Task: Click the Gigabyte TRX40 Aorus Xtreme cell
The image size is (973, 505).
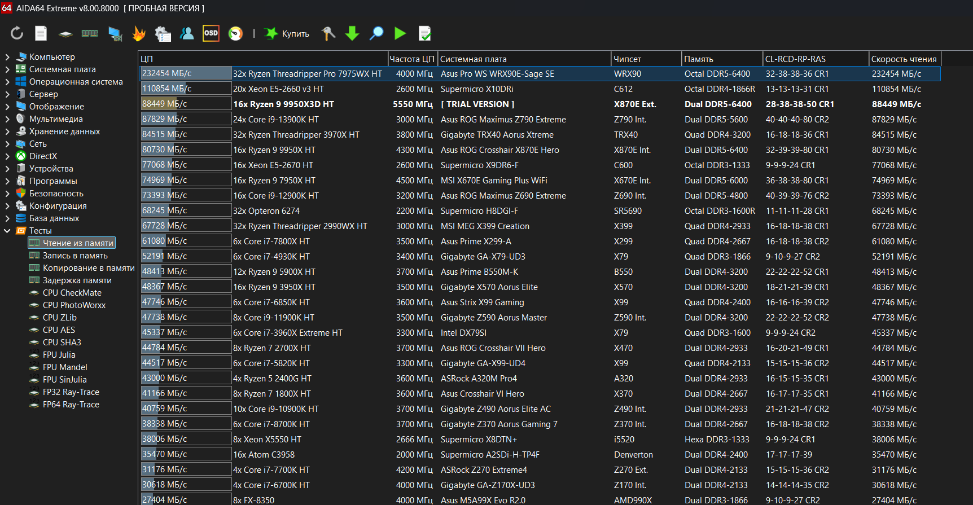Action: point(497,135)
